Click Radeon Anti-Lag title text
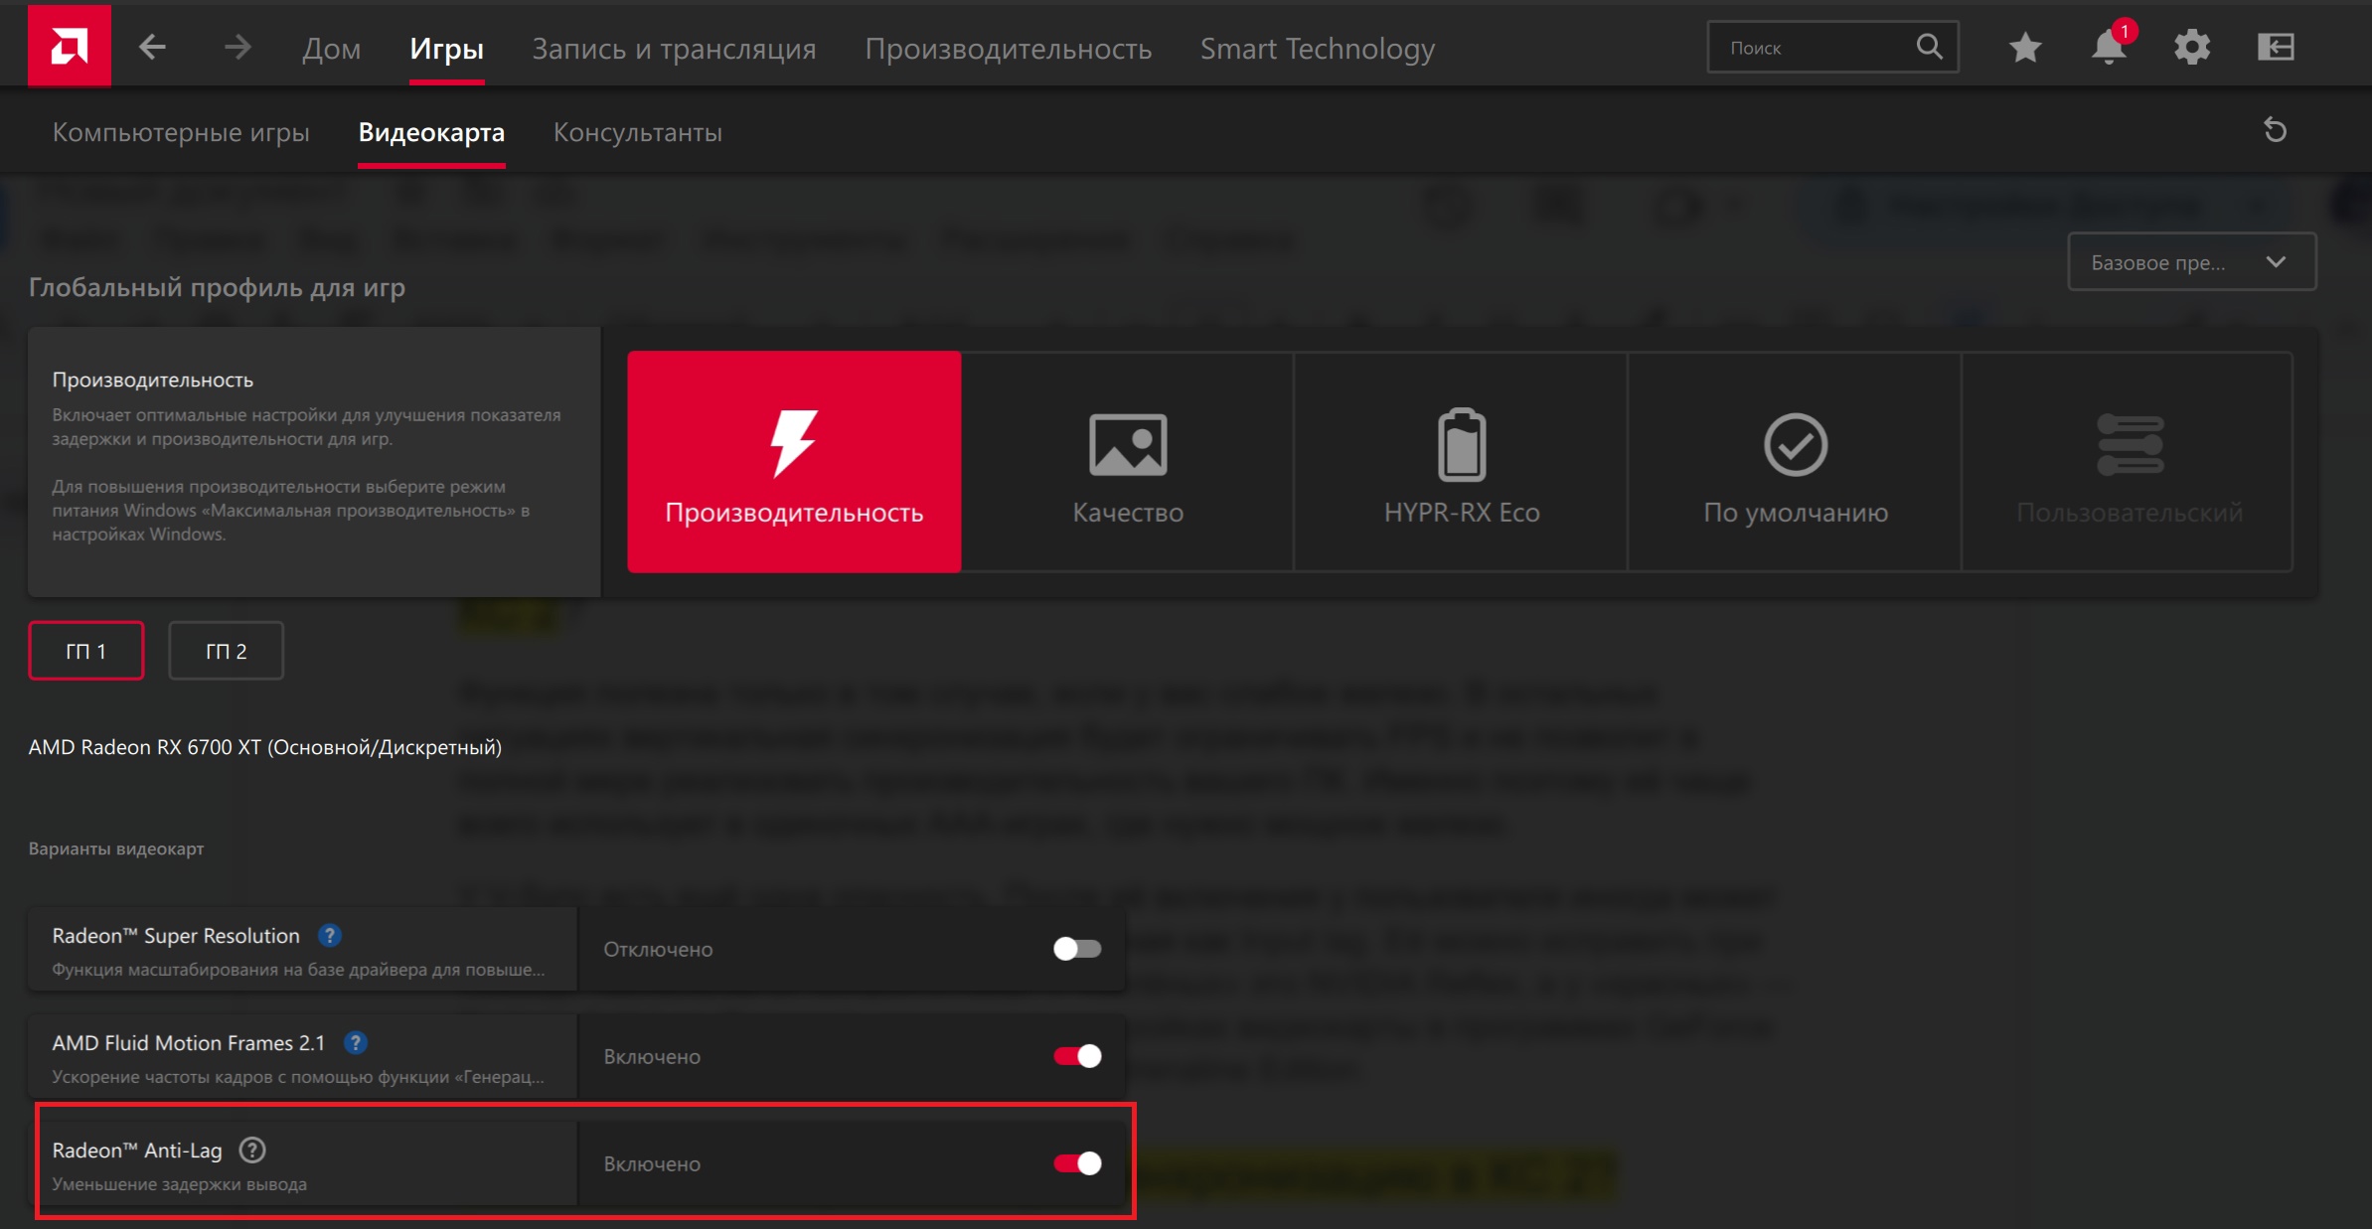The image size is (2372, 1229). [137, 1150]
